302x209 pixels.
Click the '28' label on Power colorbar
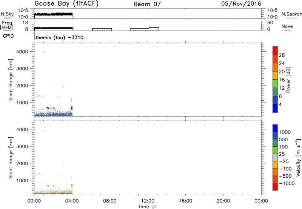coord(282,55)
